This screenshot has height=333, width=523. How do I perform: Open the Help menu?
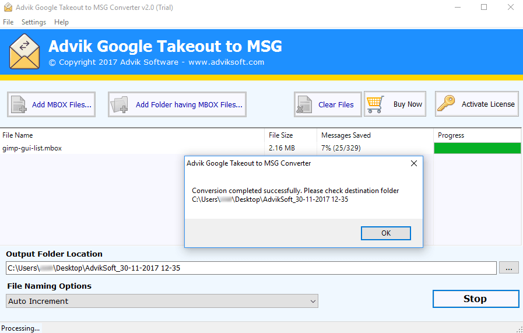[61, 22]
